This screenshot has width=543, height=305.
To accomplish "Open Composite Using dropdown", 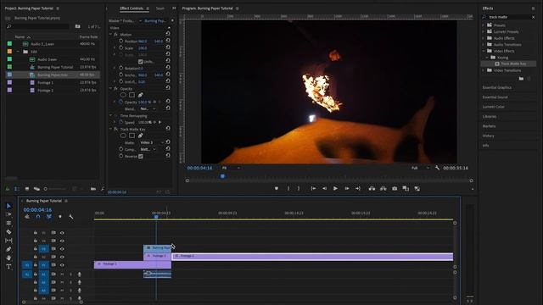I will pyautogui.click(x=148, y=149).
